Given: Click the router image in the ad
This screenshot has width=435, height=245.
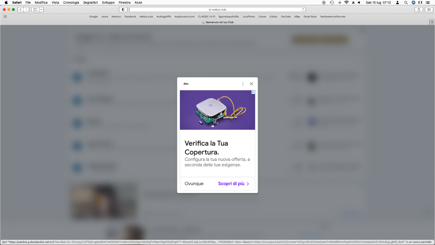Looking at the screenshot, I should click(x=217, y=110).
